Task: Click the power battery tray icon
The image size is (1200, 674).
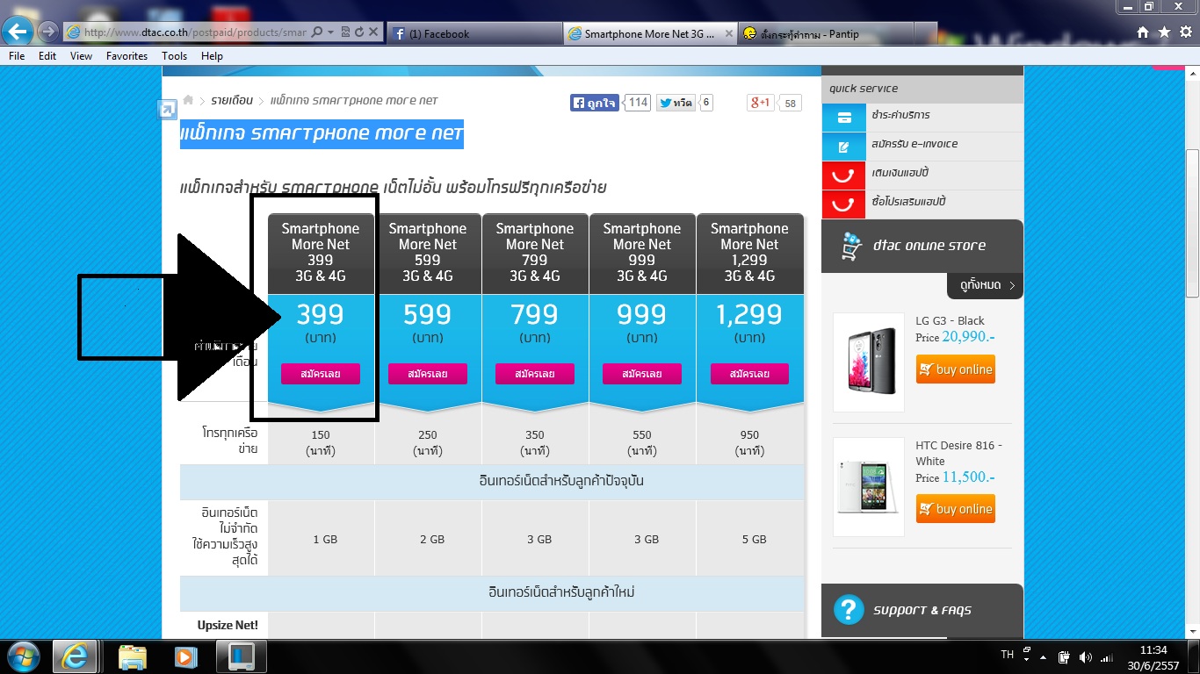Action: coord(1065,657)
